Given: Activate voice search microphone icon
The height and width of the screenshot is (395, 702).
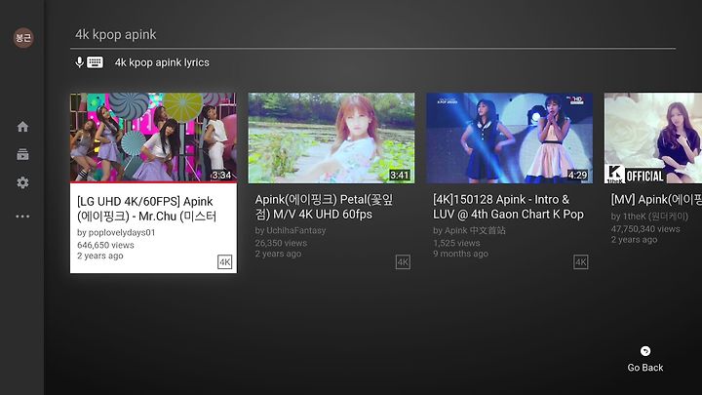Looking at the screenshot, I should click(79, 62).
